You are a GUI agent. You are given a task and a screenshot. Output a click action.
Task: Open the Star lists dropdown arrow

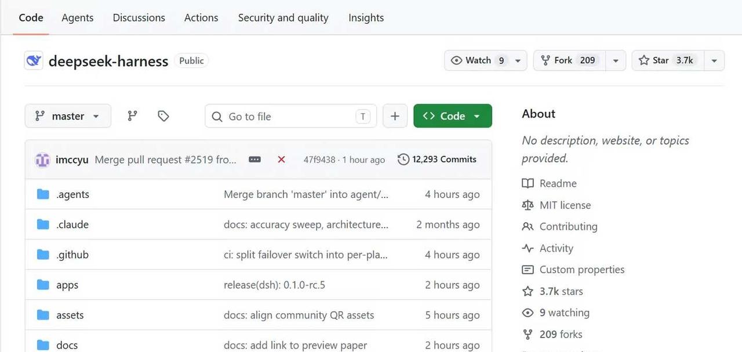click(x=714, y=60)
